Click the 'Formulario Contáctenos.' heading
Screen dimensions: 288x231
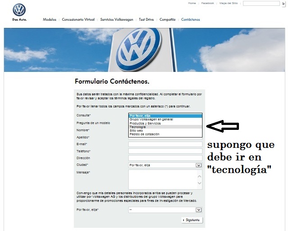click(112, 81)
